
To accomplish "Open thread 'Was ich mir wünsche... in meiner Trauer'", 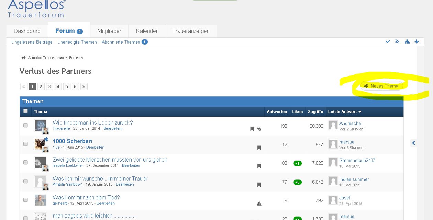I will coord(100,178).
